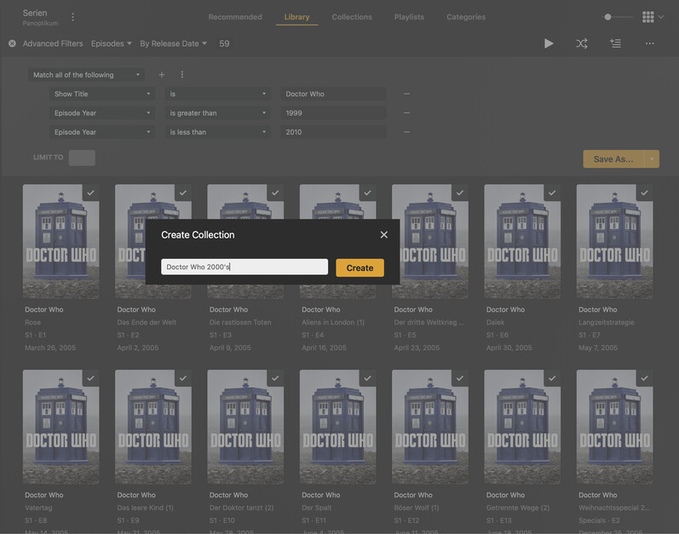
Task: Toggle selection of Weihnachtsspecial episode
Action: click(x=644, y=378)
